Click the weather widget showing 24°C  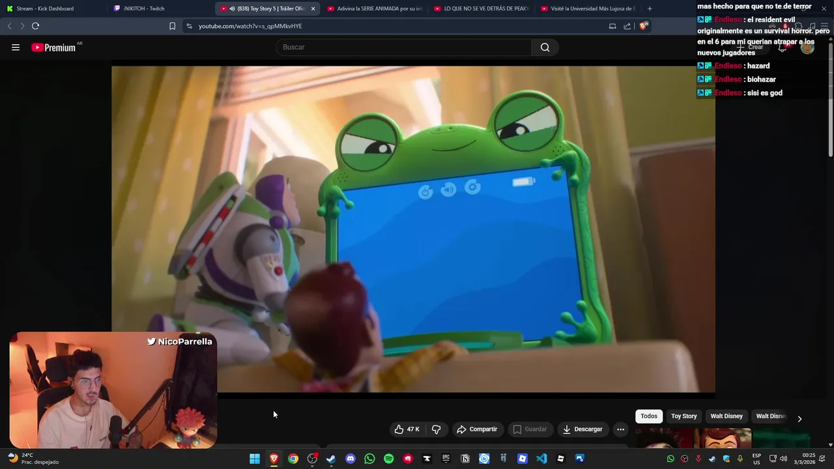[33, 459]
